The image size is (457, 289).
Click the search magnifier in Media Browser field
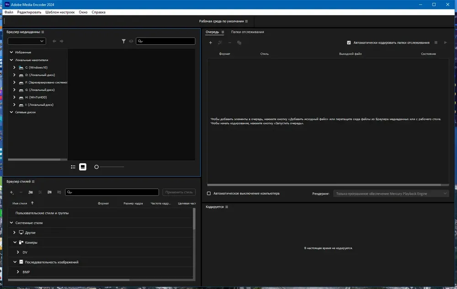[x=140, y=41]
